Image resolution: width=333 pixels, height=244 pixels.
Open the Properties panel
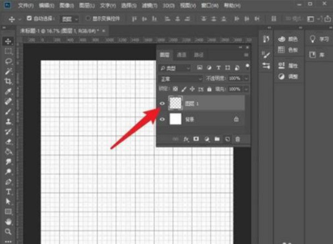tap(287, 66)
